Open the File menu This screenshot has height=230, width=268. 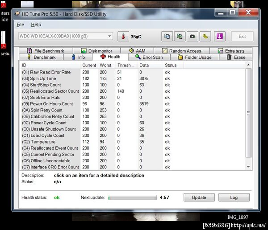tap(20, 25)
